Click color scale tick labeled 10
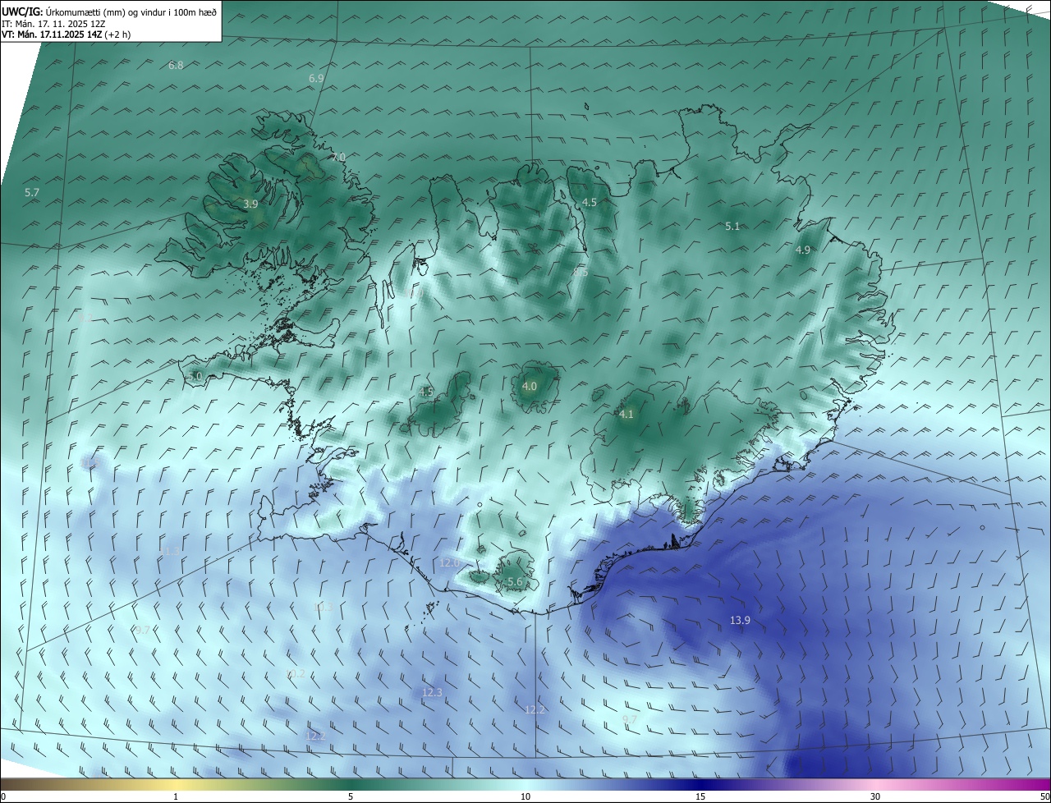 pos(525,796)
